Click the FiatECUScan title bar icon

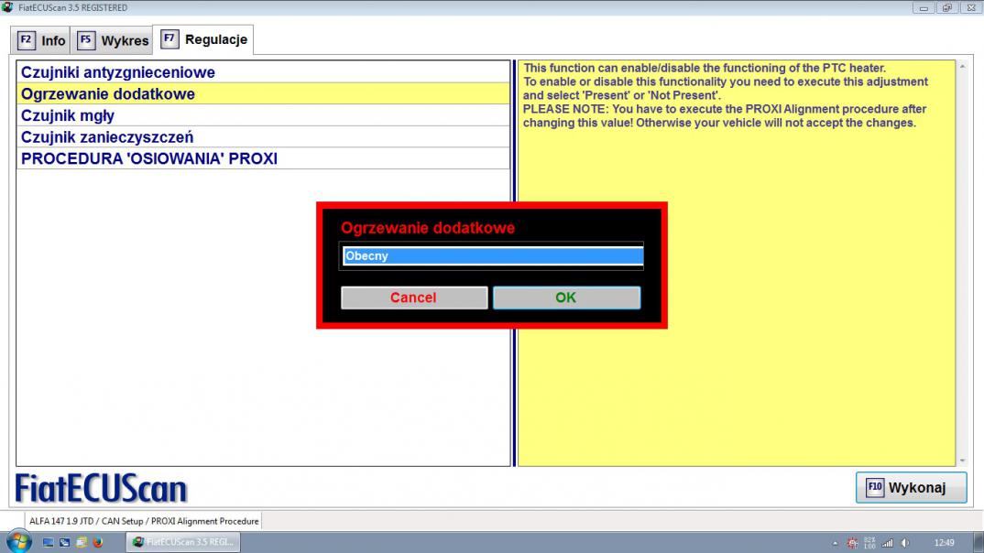(x=7, y=7)
